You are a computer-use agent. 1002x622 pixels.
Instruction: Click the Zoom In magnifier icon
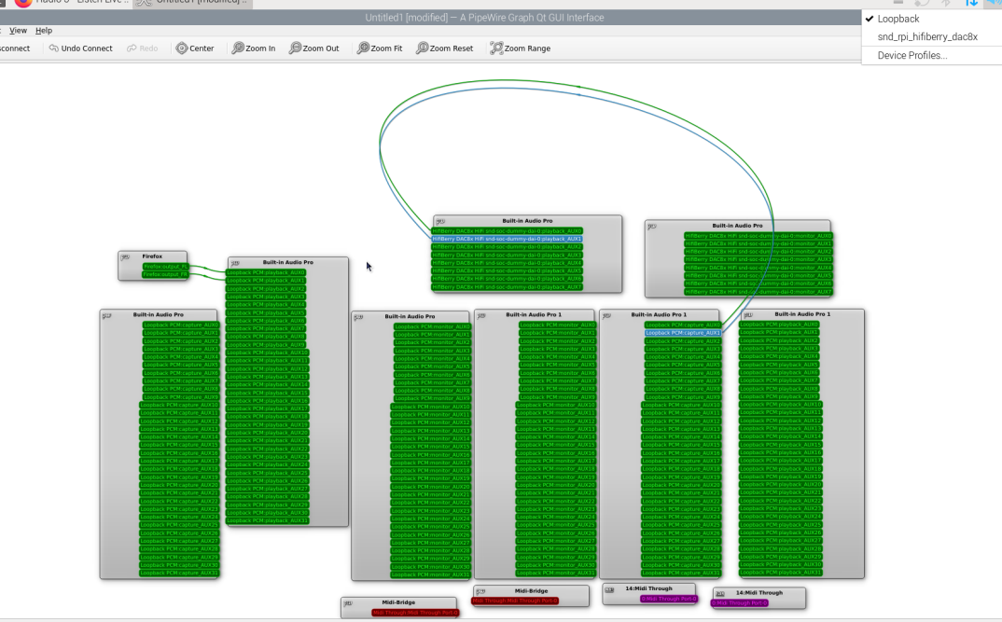(238, 48)
